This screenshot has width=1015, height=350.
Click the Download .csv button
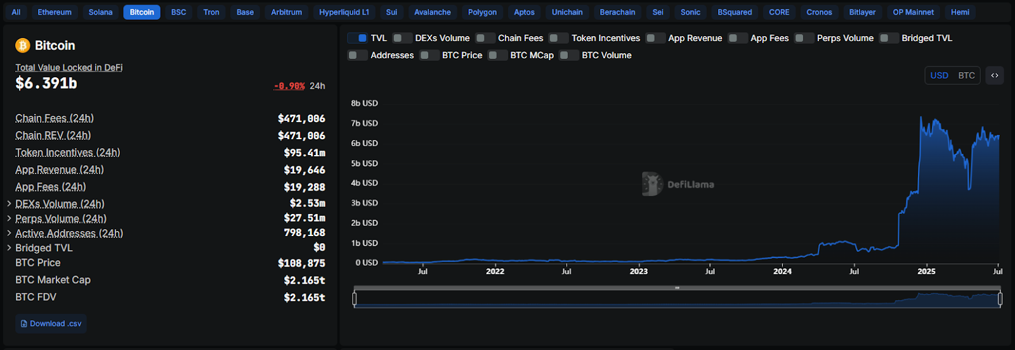click(51, 323)
